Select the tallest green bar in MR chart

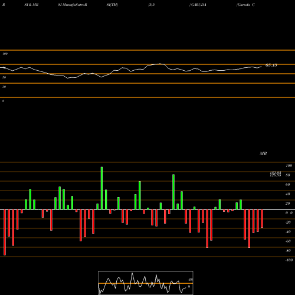point(101,188)
